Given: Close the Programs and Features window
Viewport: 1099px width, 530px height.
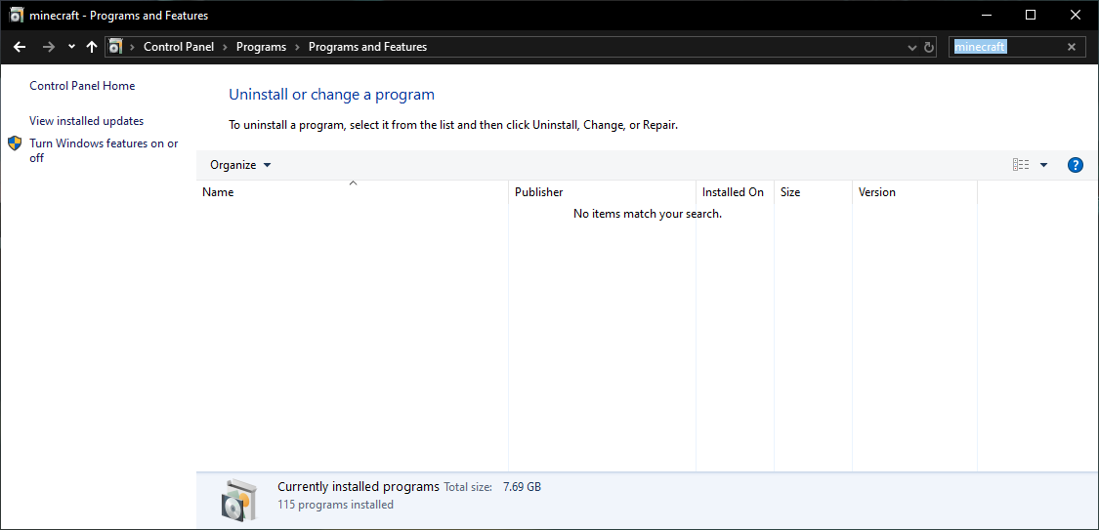Looking at the screenshot, I should (1076, 15).
